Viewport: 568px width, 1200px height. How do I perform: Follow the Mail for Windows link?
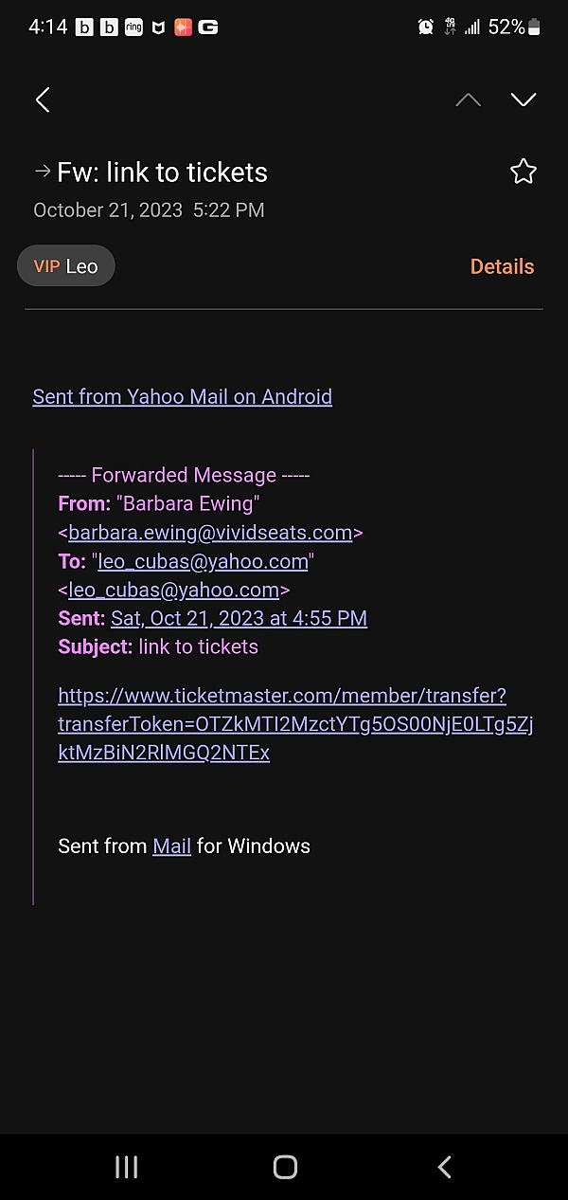(171, 845)
